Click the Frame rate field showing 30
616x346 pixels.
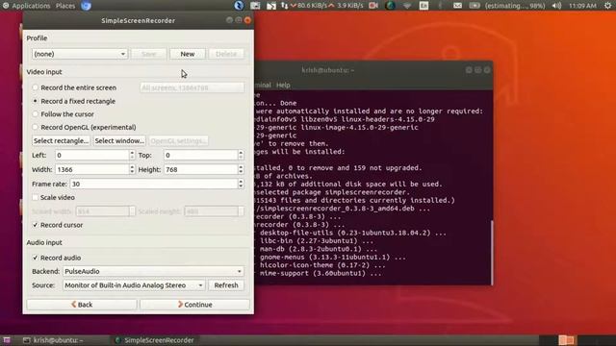pyautogui.click(x=154, y=184)
